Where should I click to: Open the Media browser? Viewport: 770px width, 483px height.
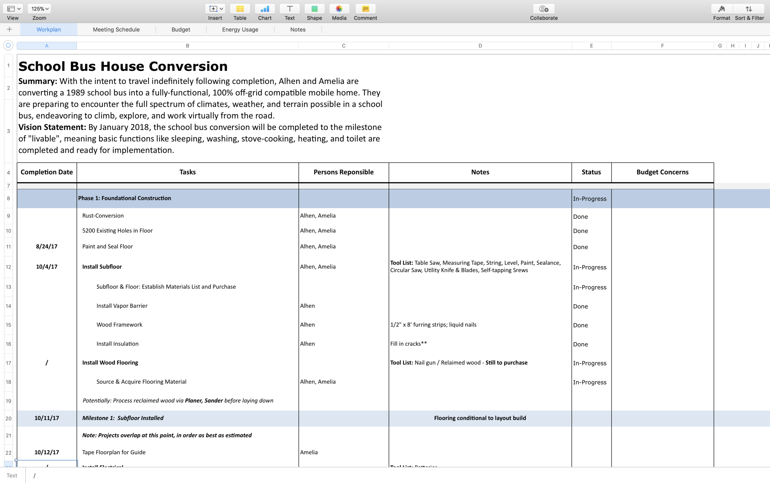coord(339,9)
